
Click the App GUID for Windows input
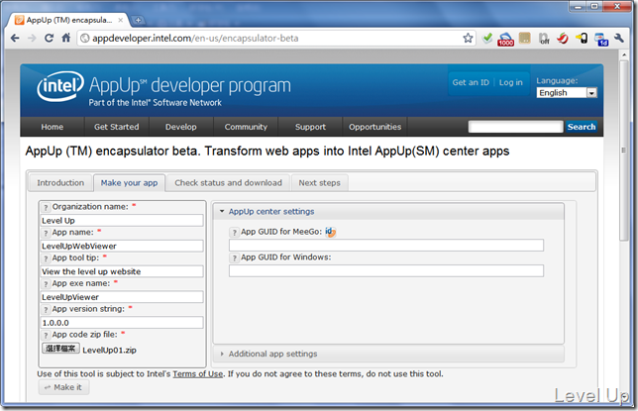click(x=386, y=271)
